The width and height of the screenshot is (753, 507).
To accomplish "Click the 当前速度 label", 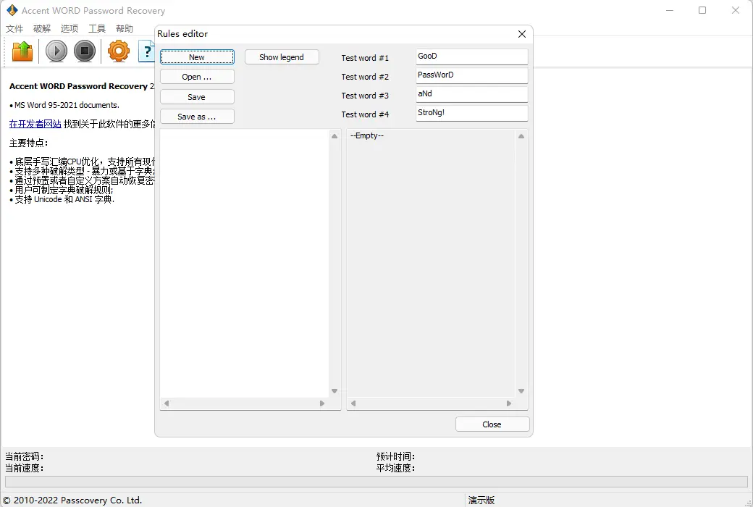I will 25,468.
